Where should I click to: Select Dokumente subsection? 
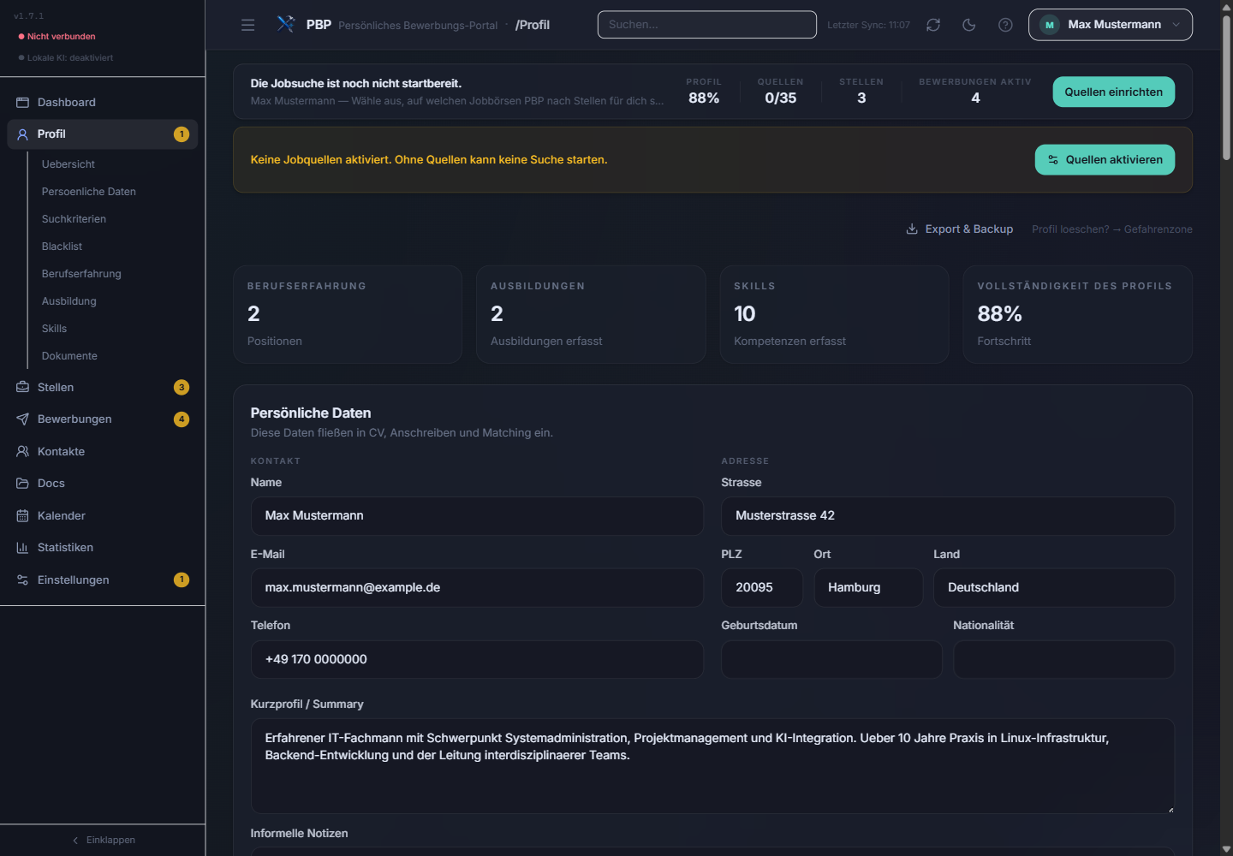click(x=69, y=355)
